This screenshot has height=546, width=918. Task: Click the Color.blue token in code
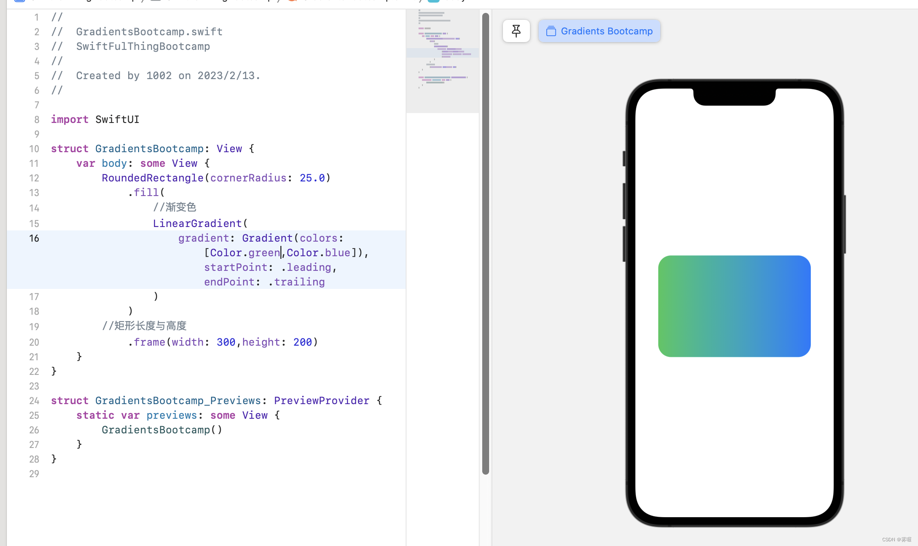pyautogui.click(x=318, y=253)
